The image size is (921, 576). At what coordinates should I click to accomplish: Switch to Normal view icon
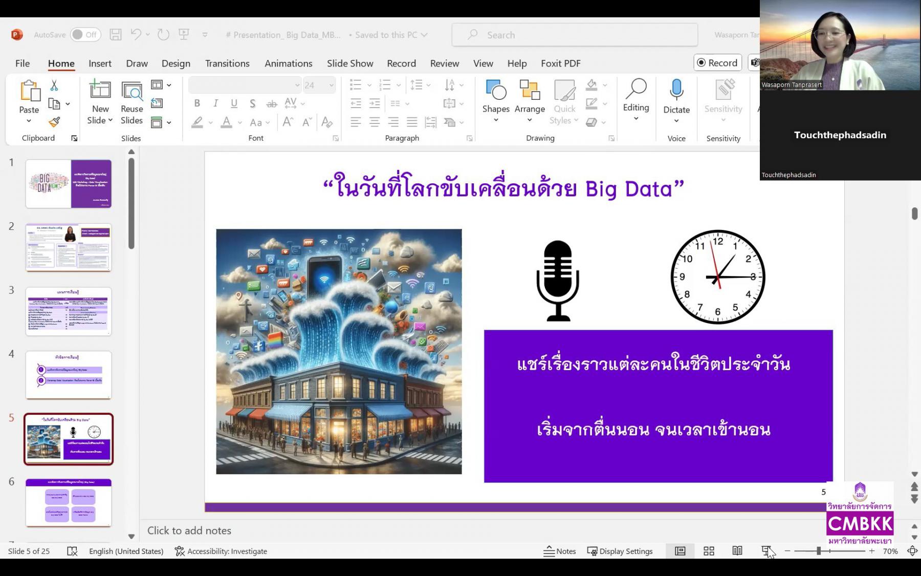(680, 551)
